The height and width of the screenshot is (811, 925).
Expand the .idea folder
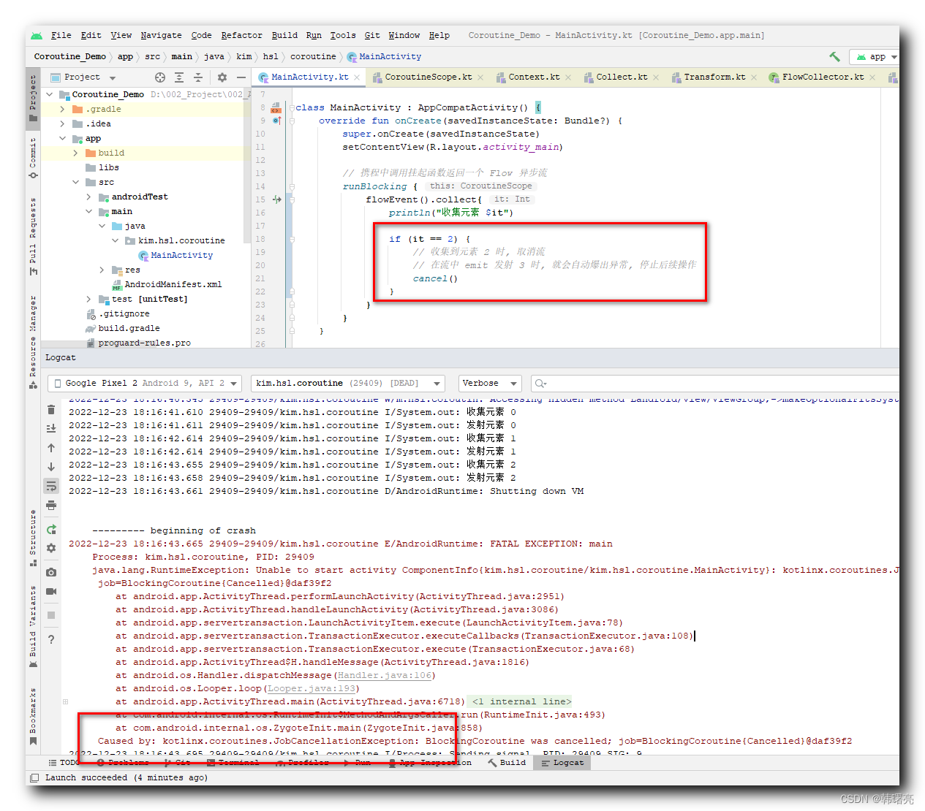click(x=63, y=123)
